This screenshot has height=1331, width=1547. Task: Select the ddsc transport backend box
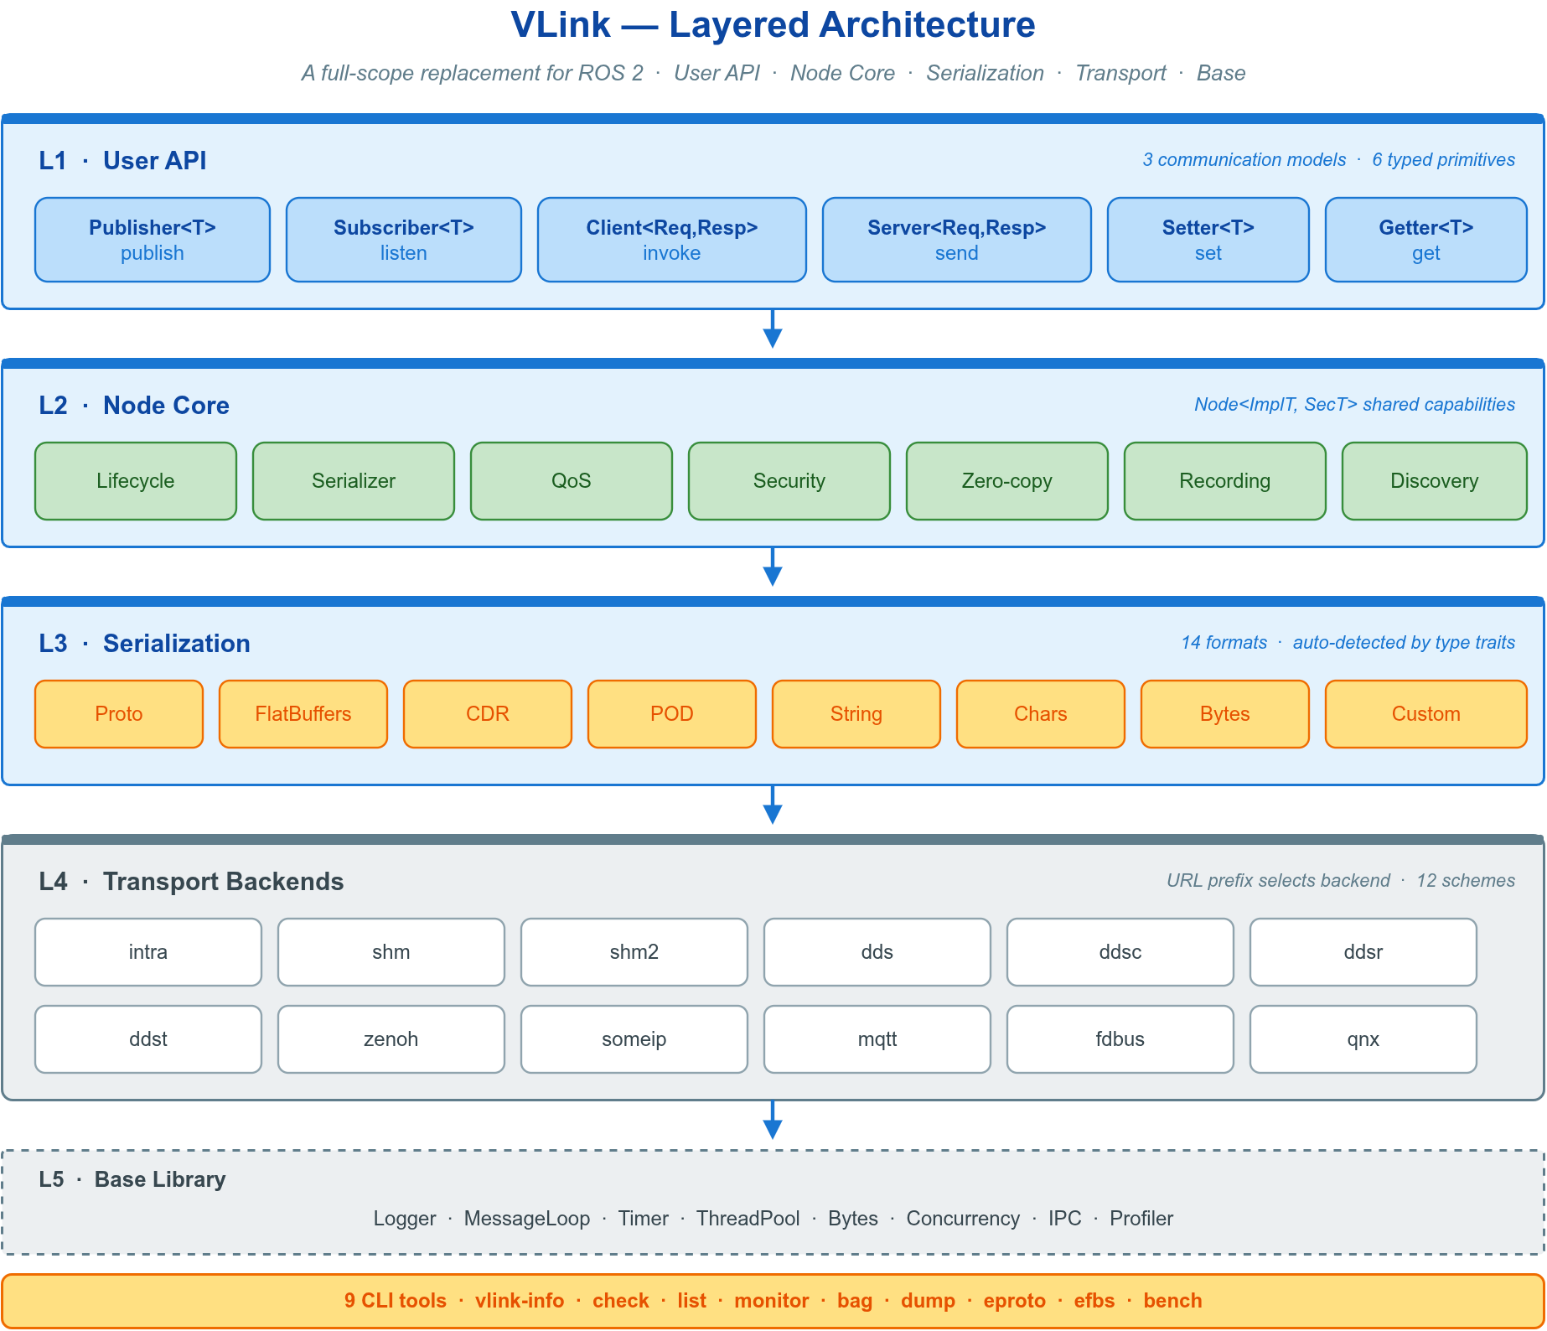1120,952
